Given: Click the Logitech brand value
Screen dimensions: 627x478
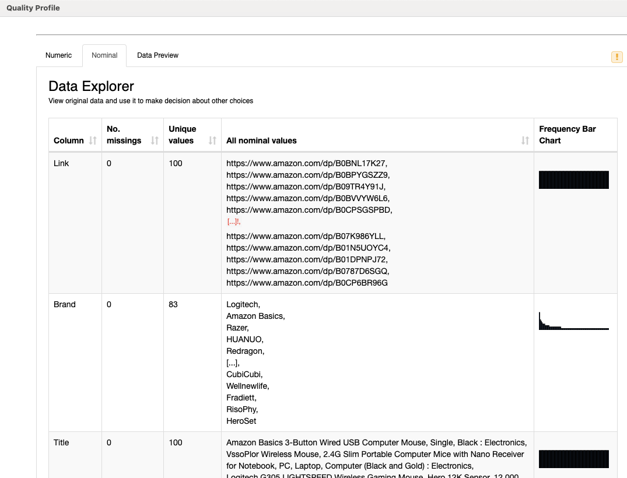Looking at the screenshot, I should pyautogui.click(x=243, y=304).
